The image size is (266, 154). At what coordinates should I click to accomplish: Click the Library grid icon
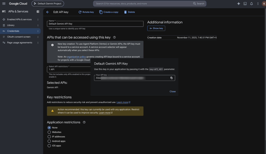tap(4, 25)
